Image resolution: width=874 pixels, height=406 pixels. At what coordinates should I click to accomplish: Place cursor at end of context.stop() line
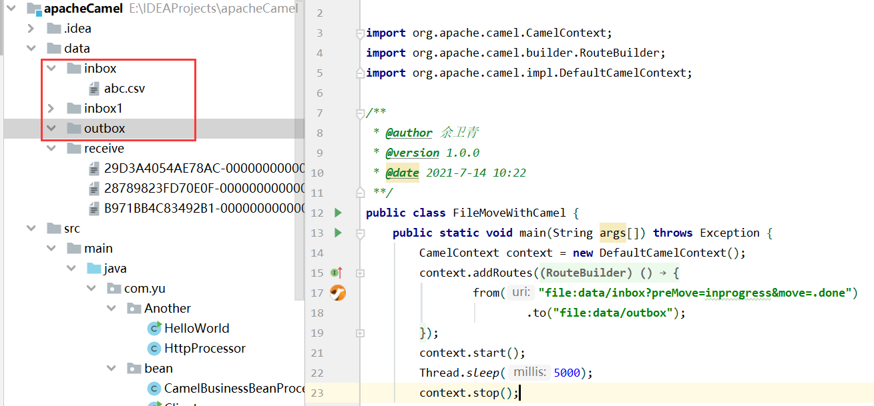click(x=519, y=393)
